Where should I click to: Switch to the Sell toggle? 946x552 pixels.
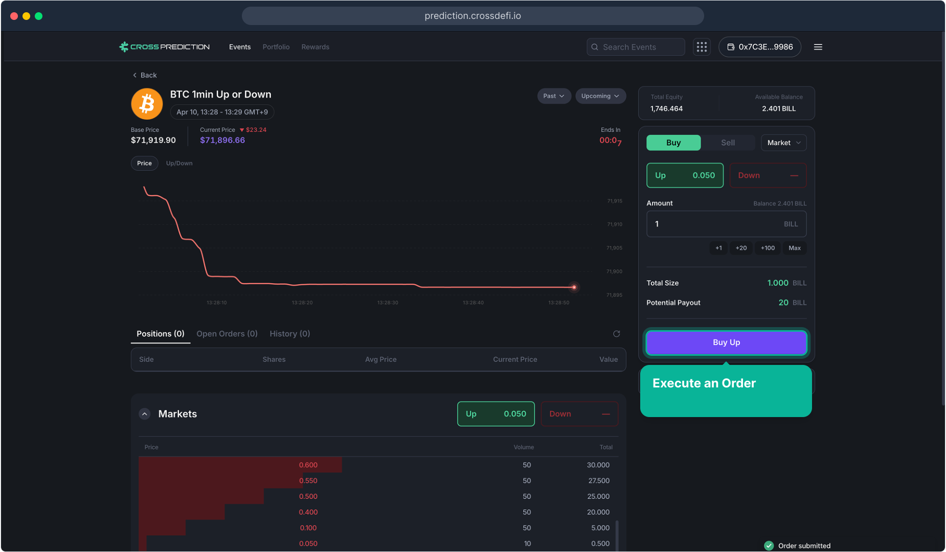[728, 143]
